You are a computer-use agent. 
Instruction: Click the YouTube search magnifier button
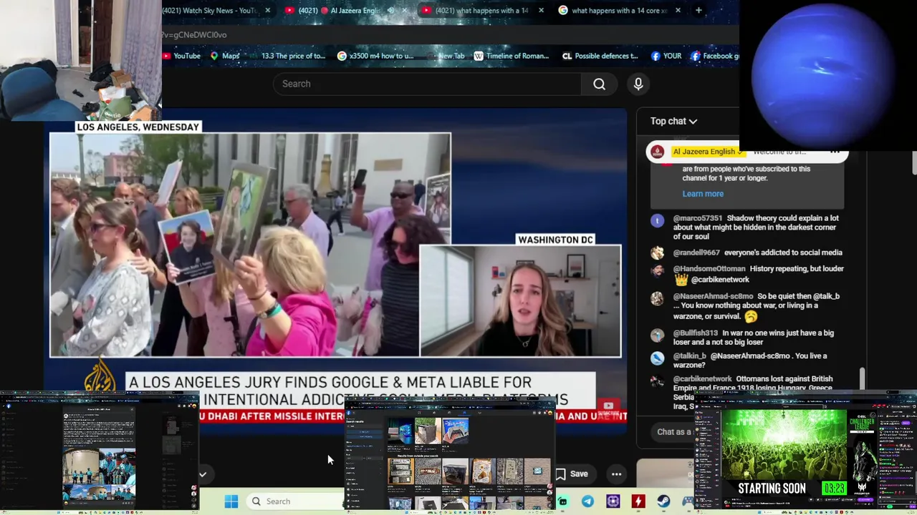[599, 84]
